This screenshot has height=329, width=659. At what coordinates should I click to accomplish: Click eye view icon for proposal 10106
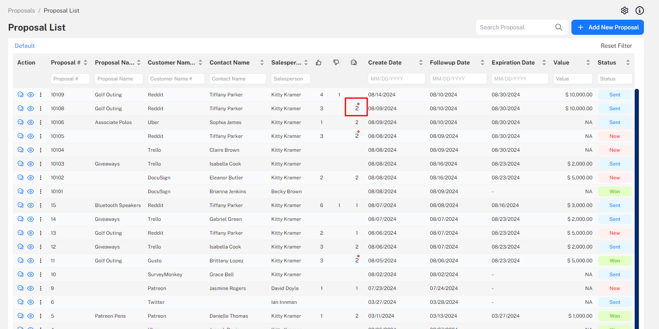coord(31,122)
